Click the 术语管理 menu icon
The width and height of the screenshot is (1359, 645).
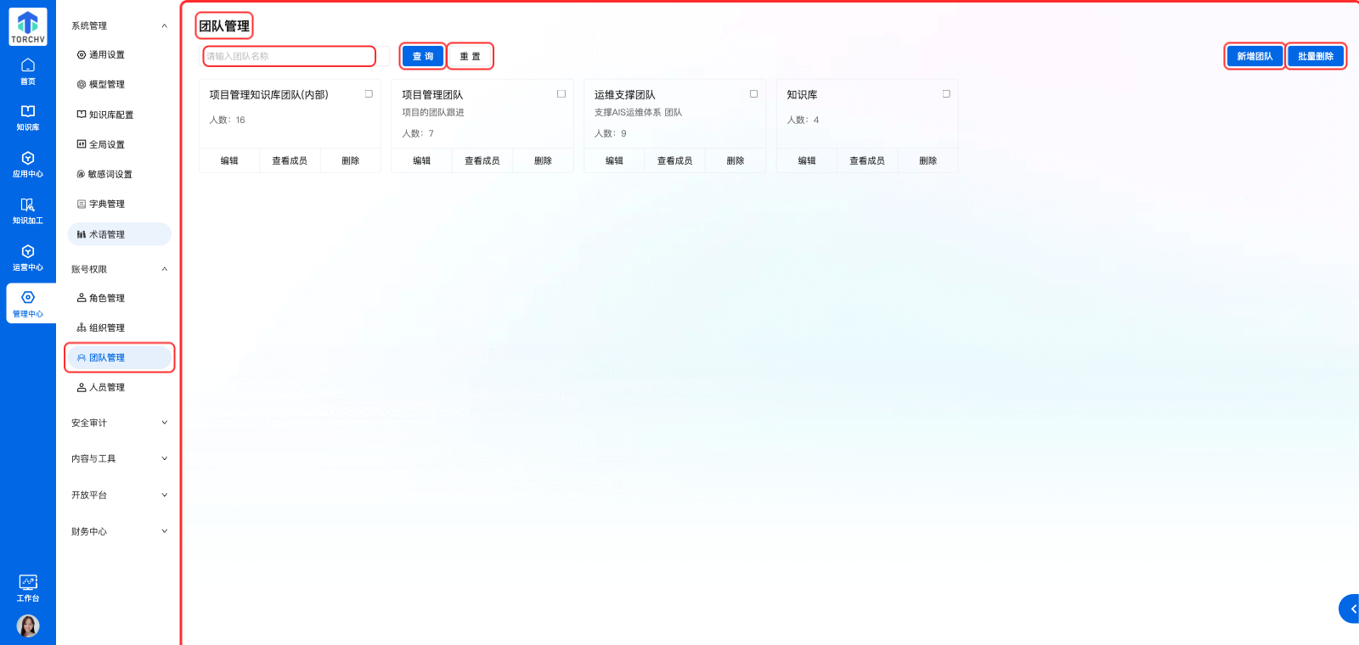(82, 234)
